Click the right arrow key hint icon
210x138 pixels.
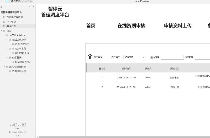click(24, 125)
